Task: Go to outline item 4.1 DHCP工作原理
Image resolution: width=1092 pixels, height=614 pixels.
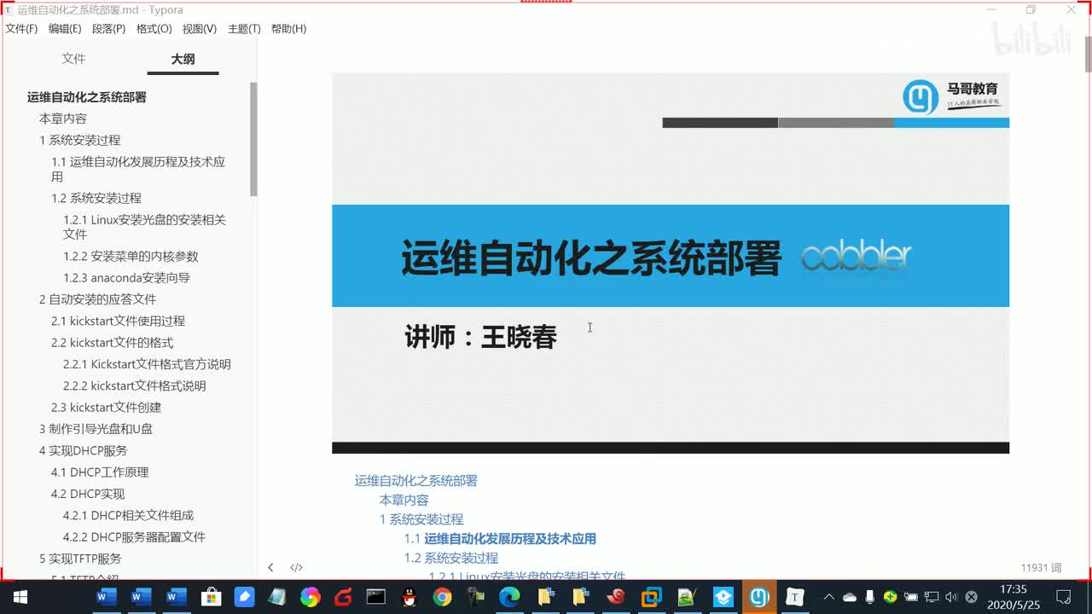Action: (100, 472)
